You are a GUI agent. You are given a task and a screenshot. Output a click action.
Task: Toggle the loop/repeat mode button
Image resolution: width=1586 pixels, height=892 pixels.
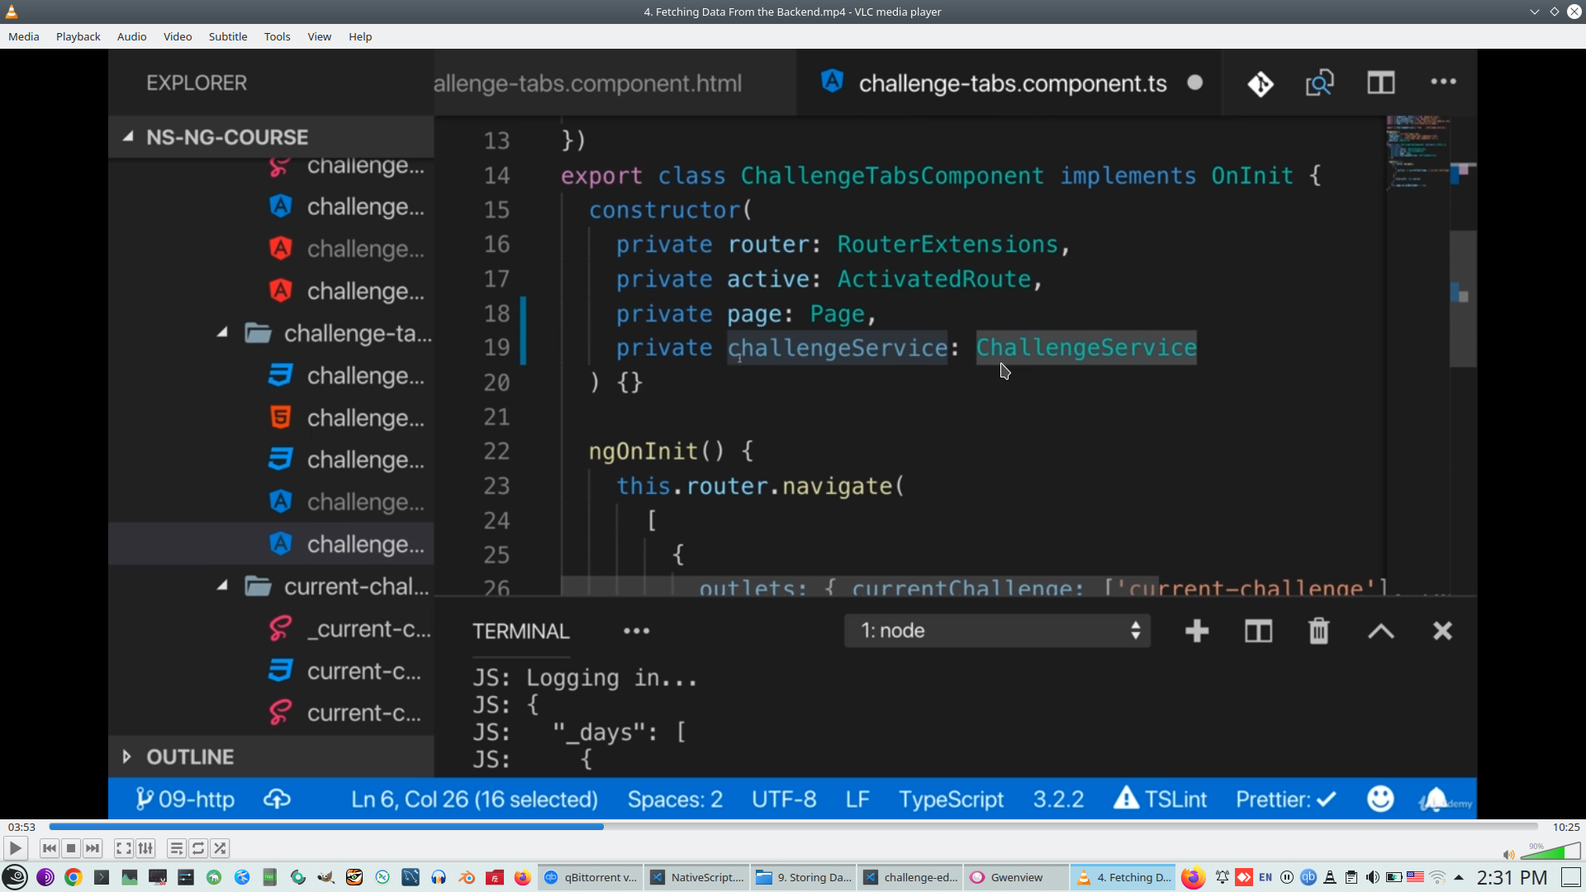click(198, 848)
